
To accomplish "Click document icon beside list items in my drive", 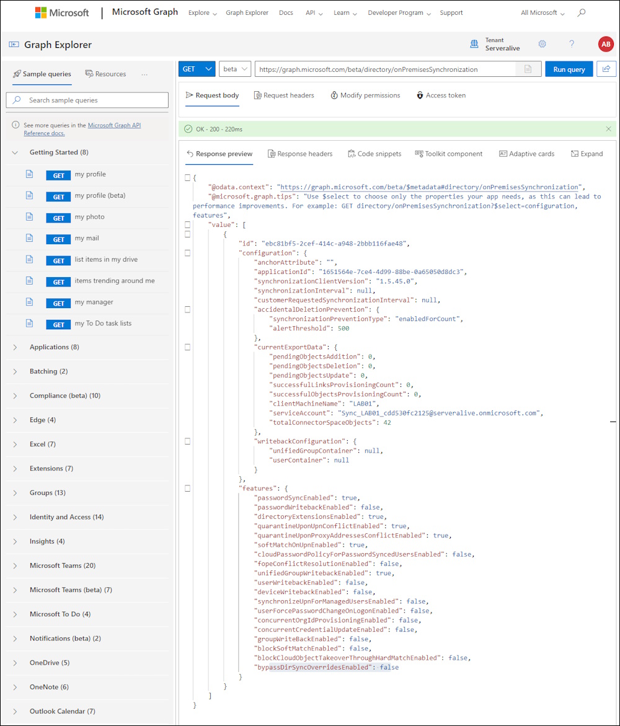I will pyautogui.click(x=30, y=259).
